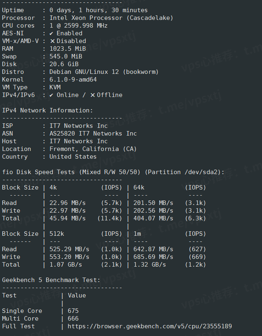Click the Multi Core score 666
The width and height of the screenshot is (262, 336).
73,319
